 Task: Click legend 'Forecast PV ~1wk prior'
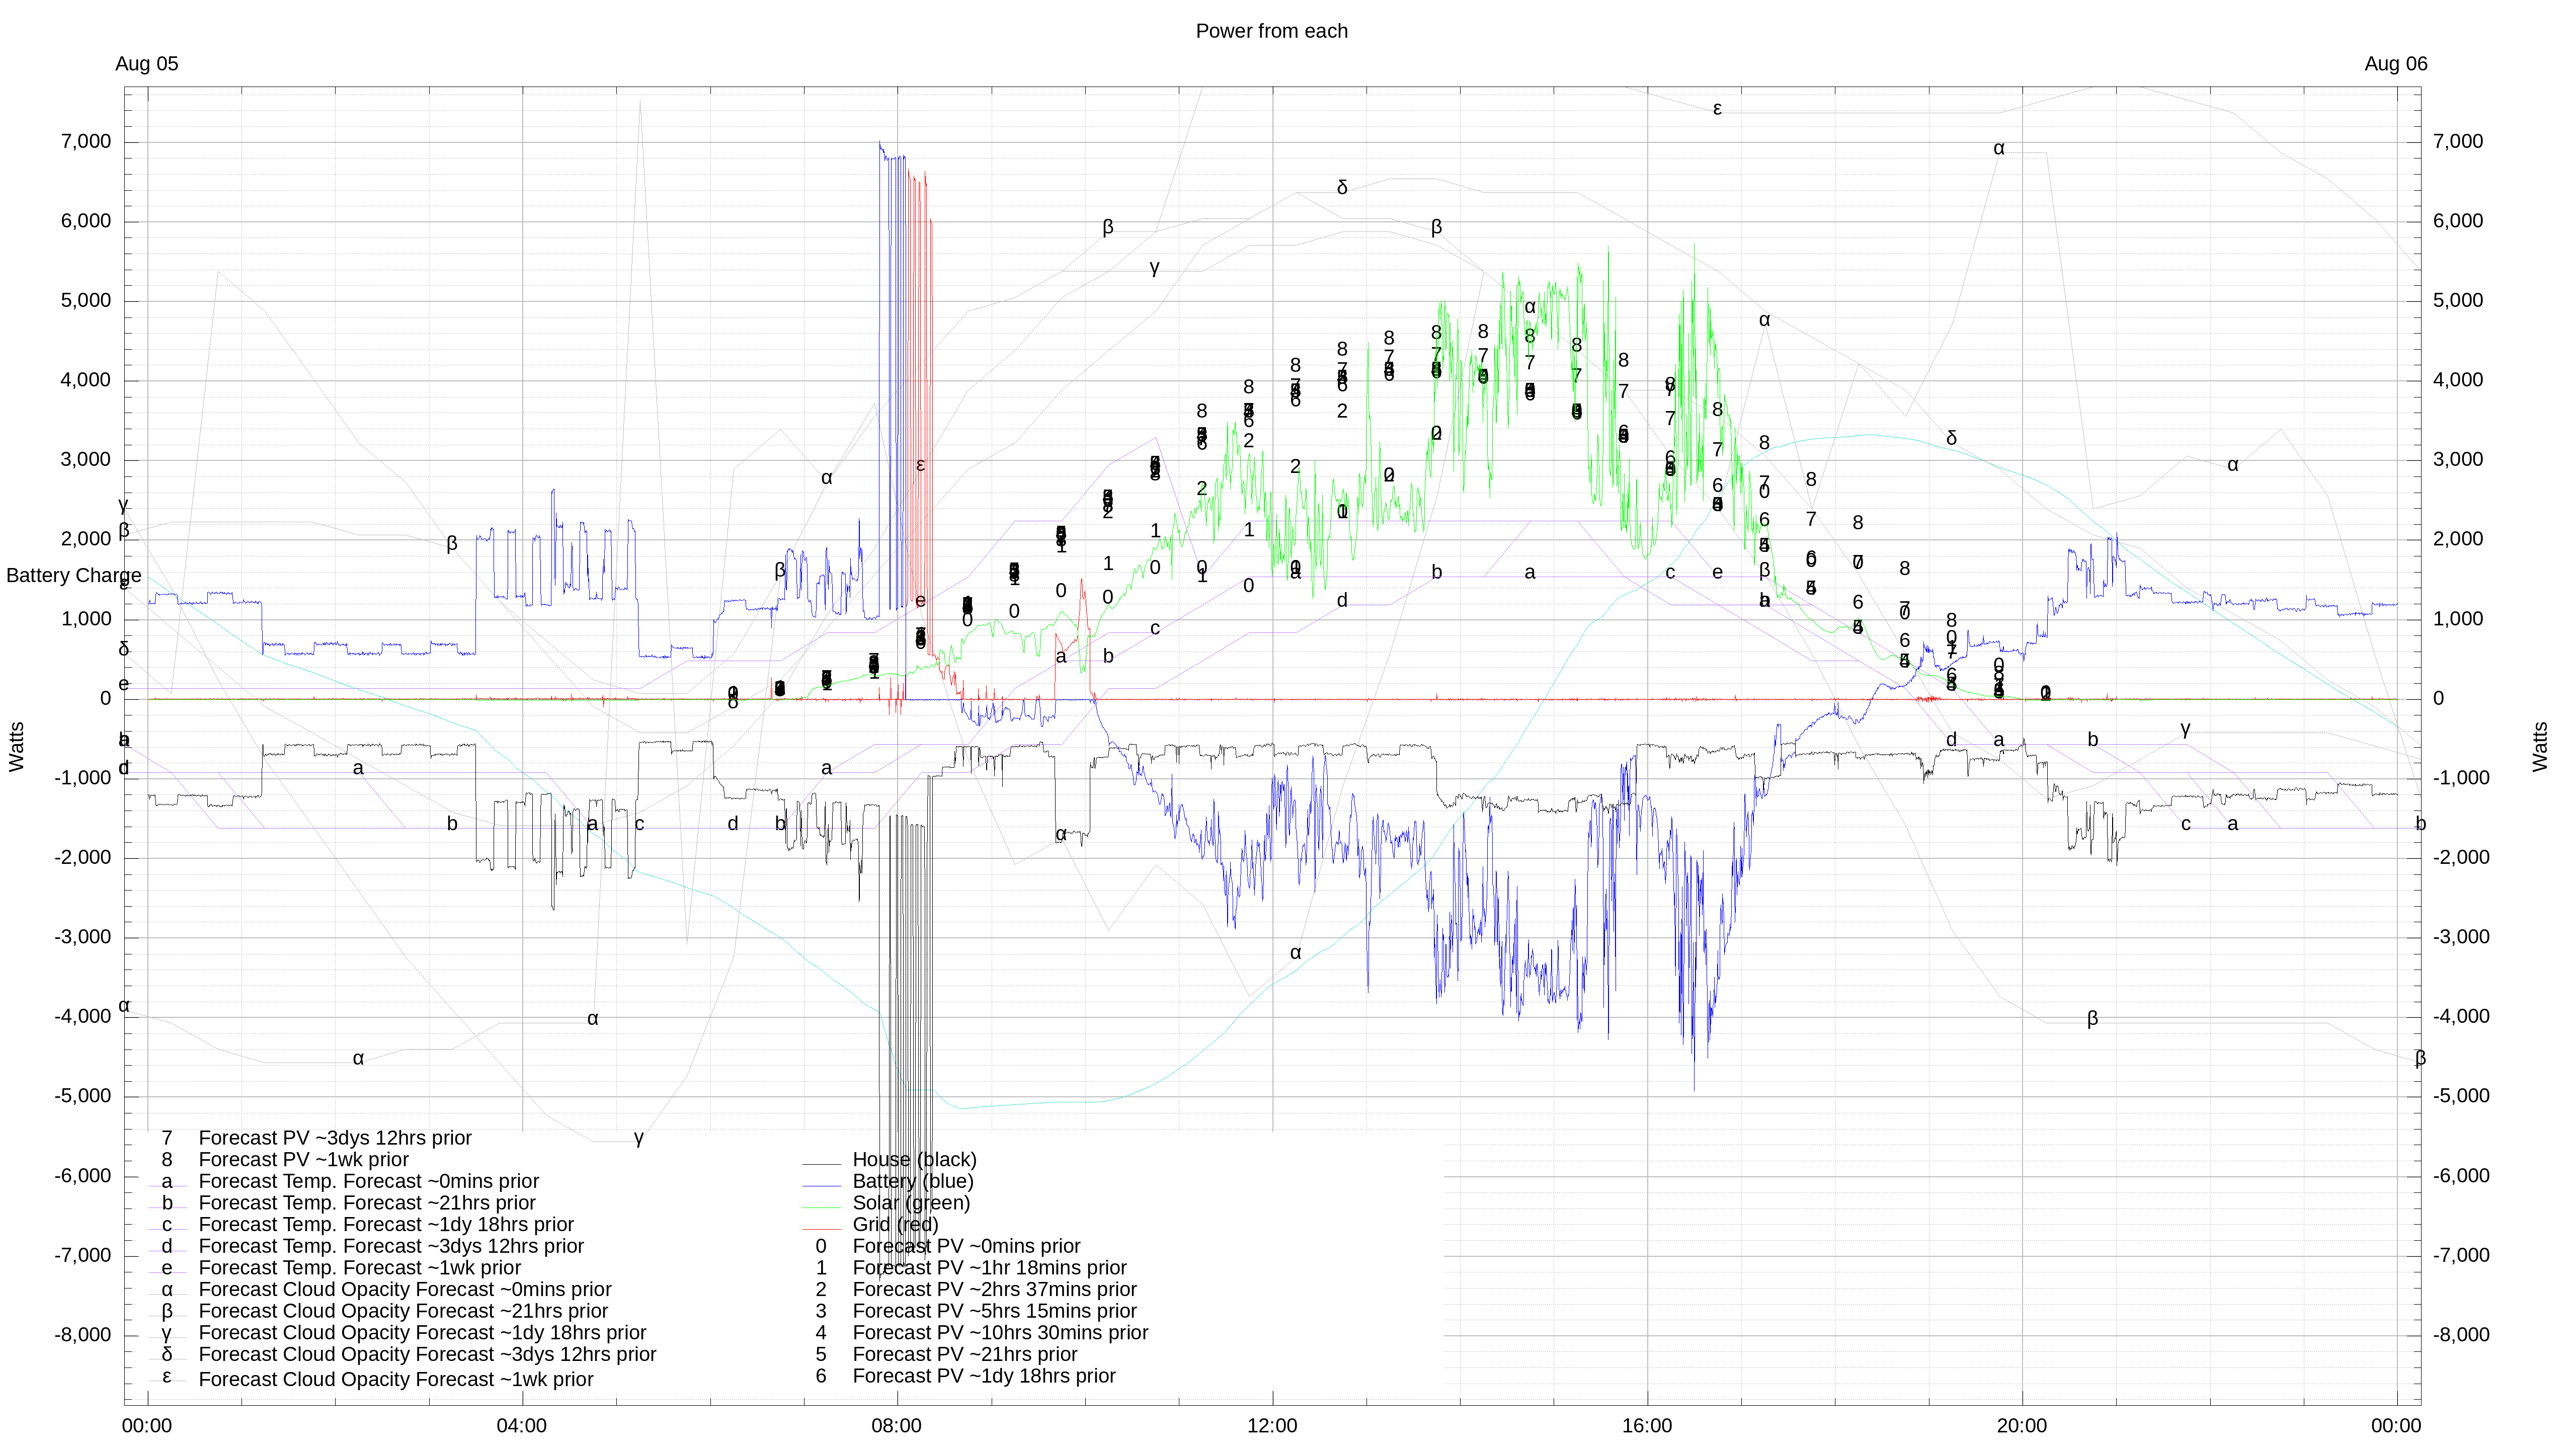(304, 1160)
